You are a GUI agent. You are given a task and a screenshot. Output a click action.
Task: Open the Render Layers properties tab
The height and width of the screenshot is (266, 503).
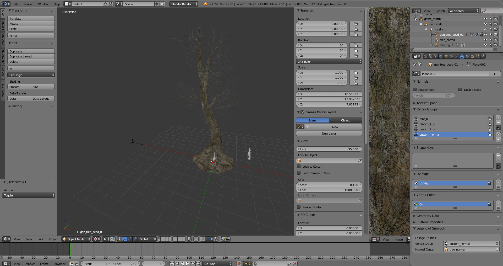tap(430, 56)
